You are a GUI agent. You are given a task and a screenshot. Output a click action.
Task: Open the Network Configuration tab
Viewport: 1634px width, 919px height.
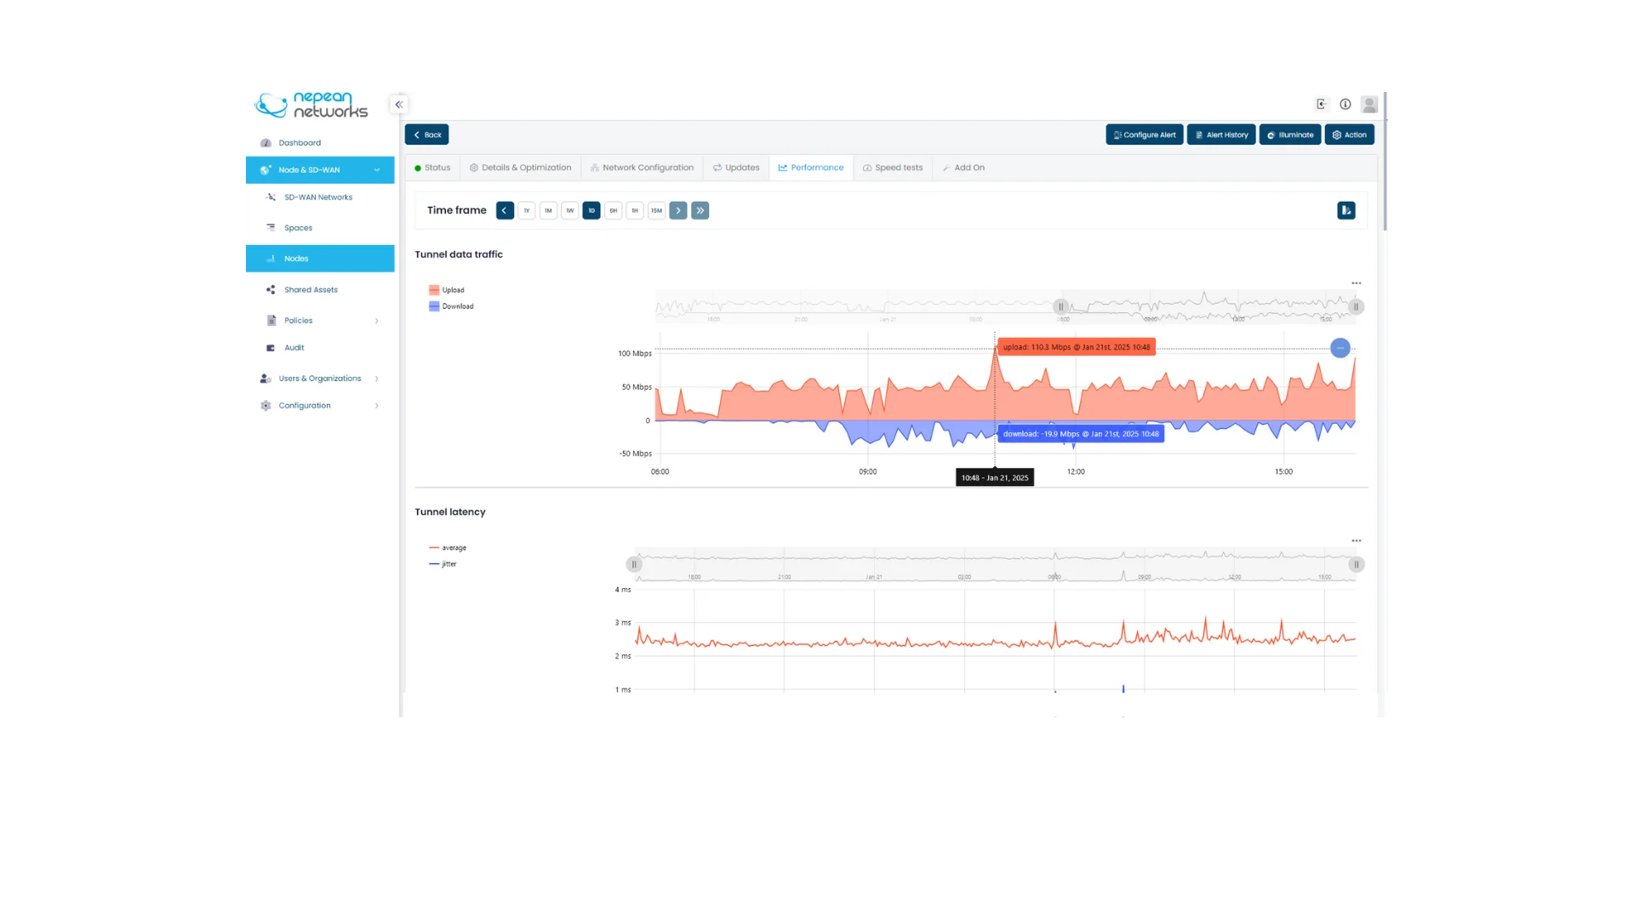click(x=642, y=168)
